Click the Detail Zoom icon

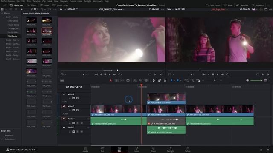(192, 80)
